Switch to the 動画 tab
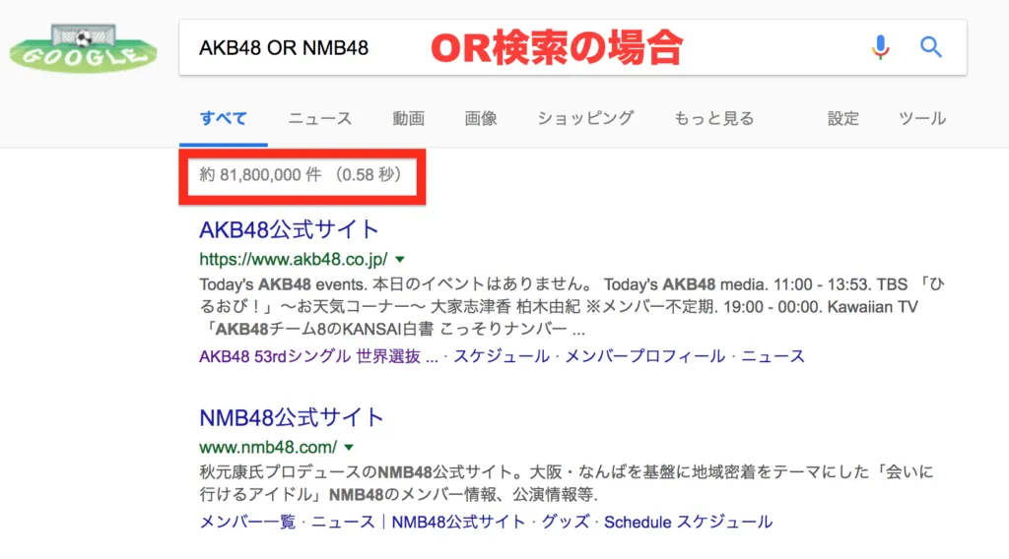Image resolution: width=1009 pixels, height=559 pixels. pyautogui.click(x=409, y=118)
